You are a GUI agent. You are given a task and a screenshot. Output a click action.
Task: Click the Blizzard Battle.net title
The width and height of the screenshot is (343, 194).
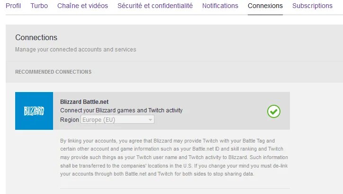pos(84,101)
